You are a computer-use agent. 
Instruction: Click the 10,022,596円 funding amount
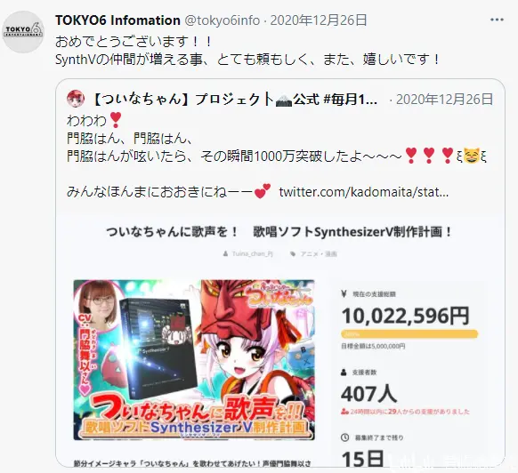[x=405, y=316]
